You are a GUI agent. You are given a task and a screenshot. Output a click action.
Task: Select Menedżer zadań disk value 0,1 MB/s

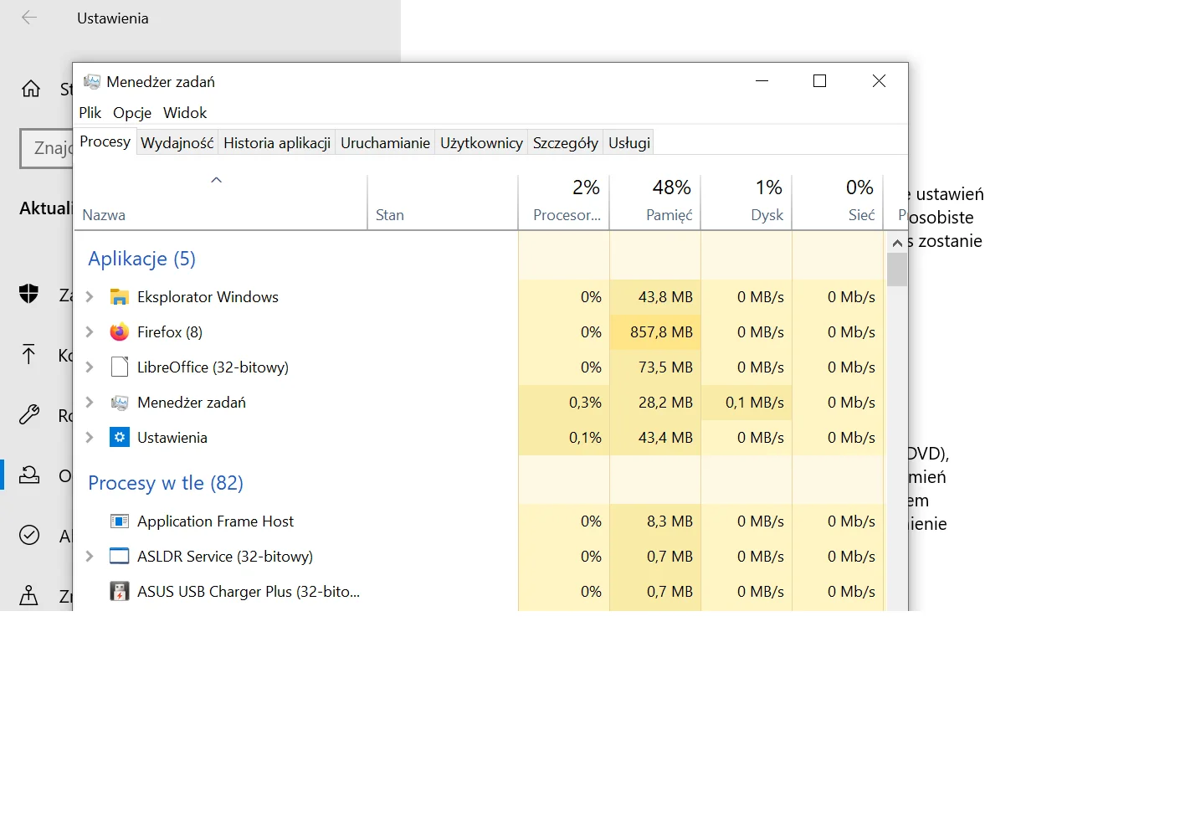point(755,403)
